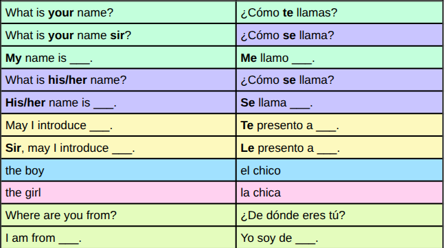This screenshot has width=445, height=248.
Task: Click the 'My name is ___.' cell
Action: [119, 58]
